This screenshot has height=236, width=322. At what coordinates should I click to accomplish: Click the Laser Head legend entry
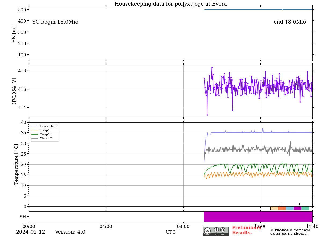click(45, 126)
